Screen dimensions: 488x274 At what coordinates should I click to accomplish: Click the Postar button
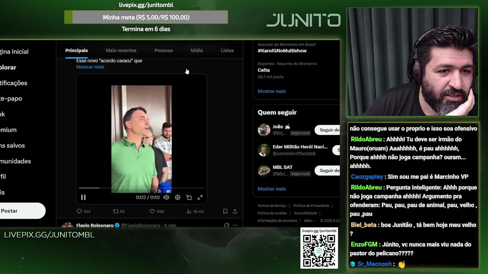click(x=22, y=211)
